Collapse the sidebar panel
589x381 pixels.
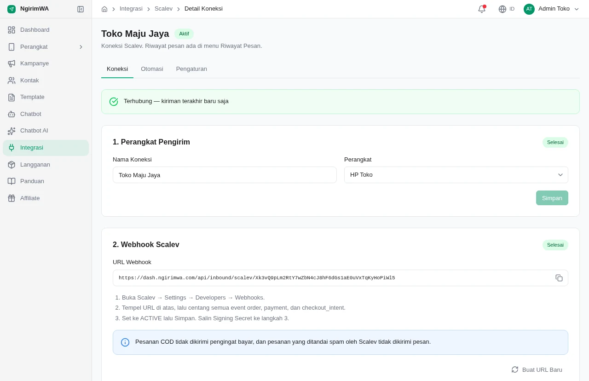point(81,9)
